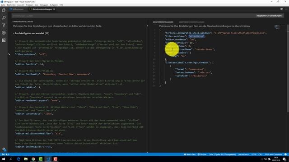289x162 pixels.
Task: Click the taskbar clock and date
Action: (x=276, y=159)
